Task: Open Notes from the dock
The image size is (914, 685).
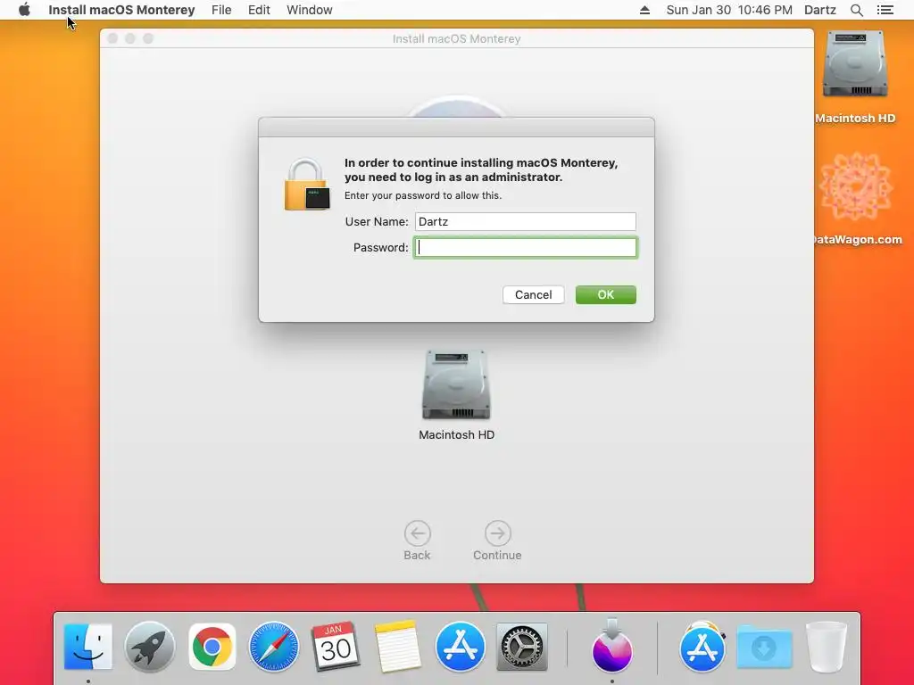Action: coord(397,647)
